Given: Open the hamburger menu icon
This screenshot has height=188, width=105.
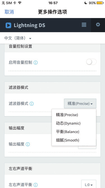Looking at the screenshot, I should pos(84,25).
